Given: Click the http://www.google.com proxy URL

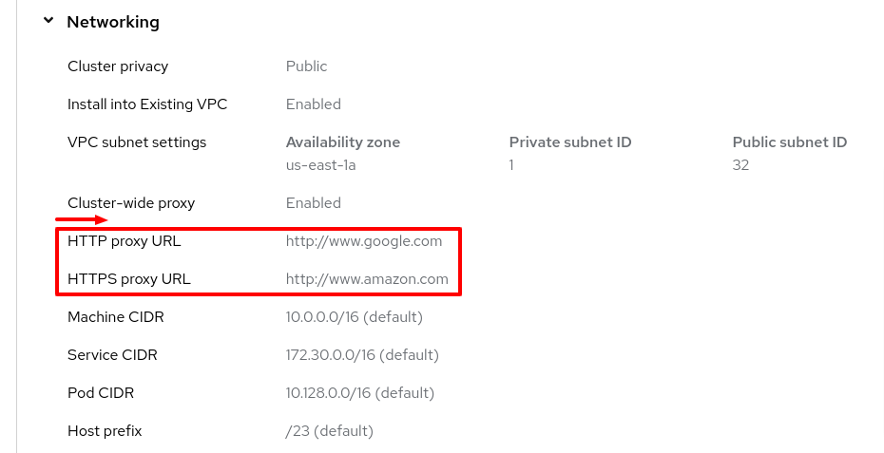Looking at the screenshot, I should point(364,241).
